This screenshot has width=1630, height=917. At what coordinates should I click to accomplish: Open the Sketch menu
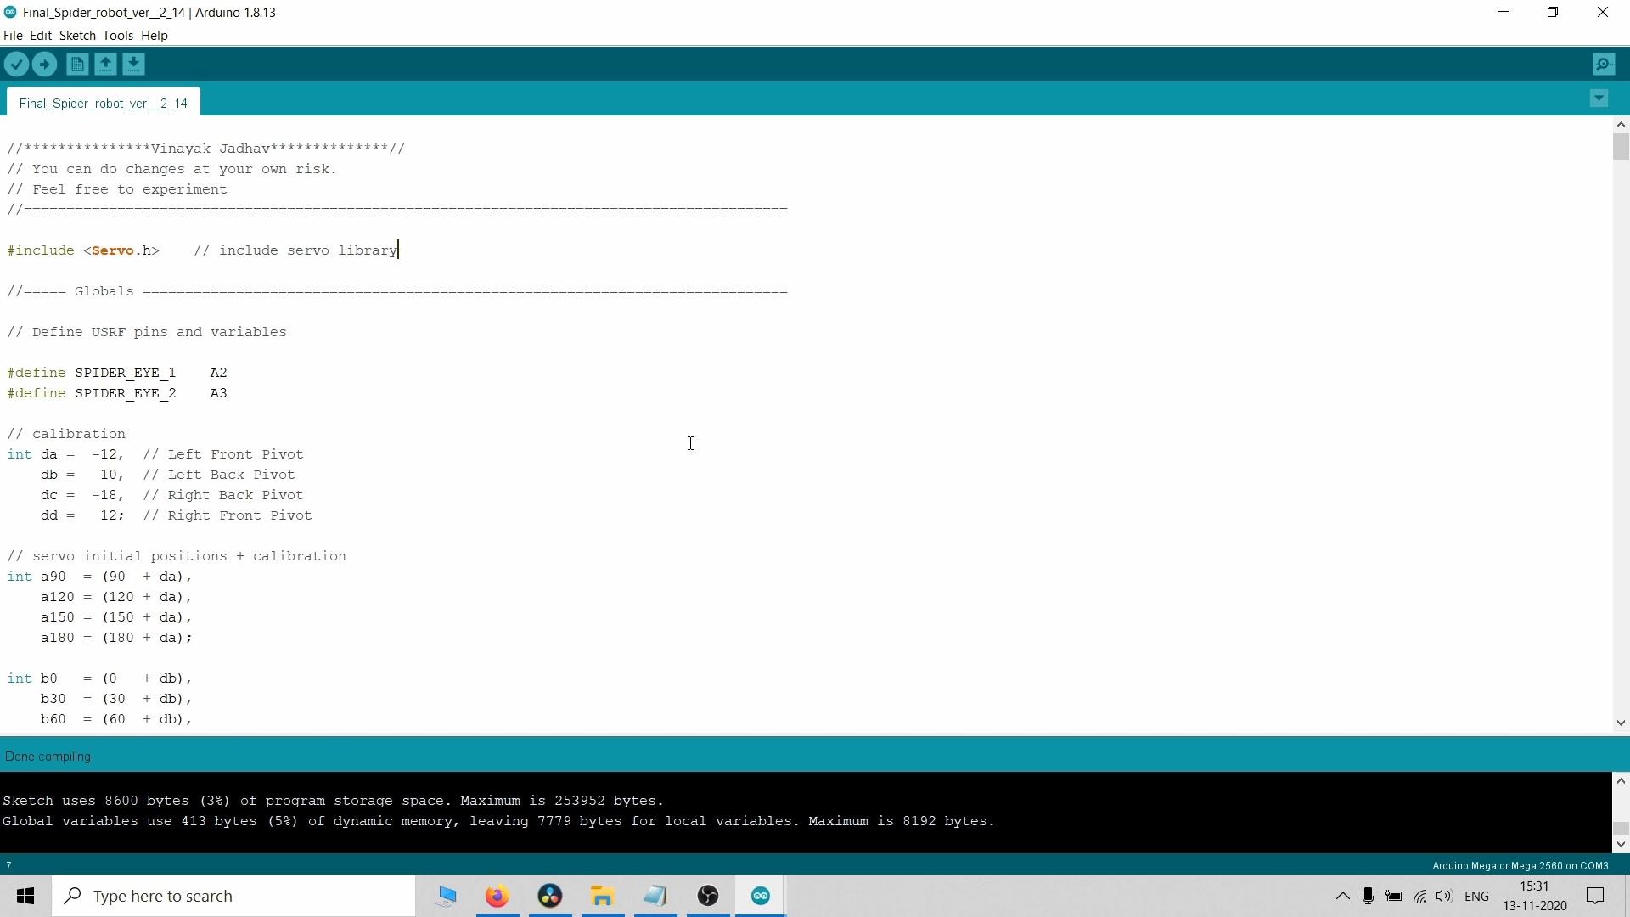77,36
